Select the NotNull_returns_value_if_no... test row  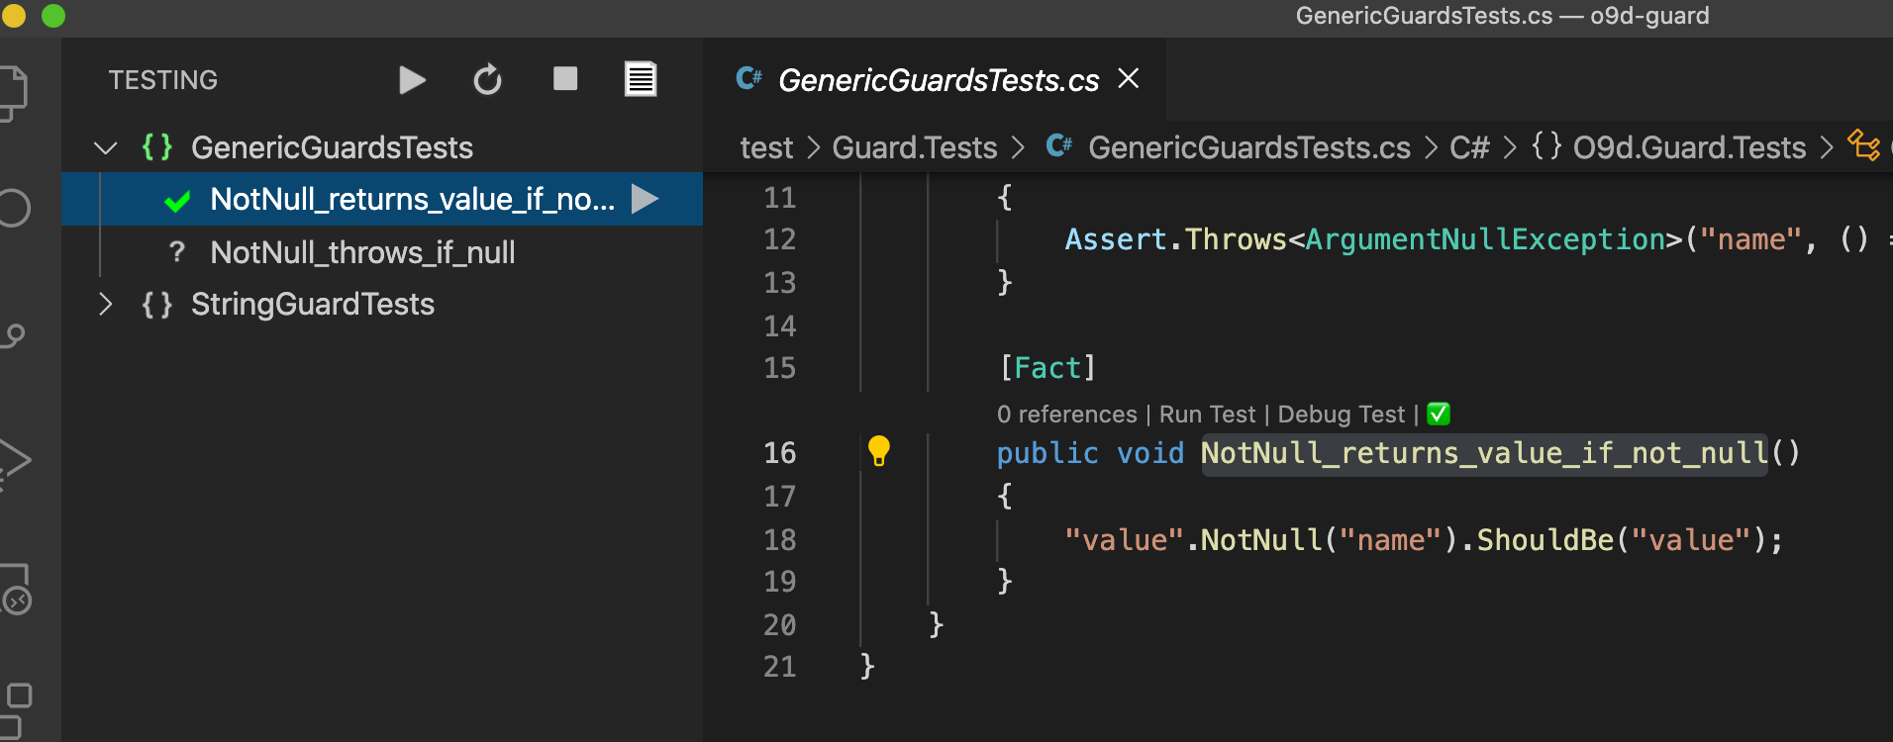point(382,199)
